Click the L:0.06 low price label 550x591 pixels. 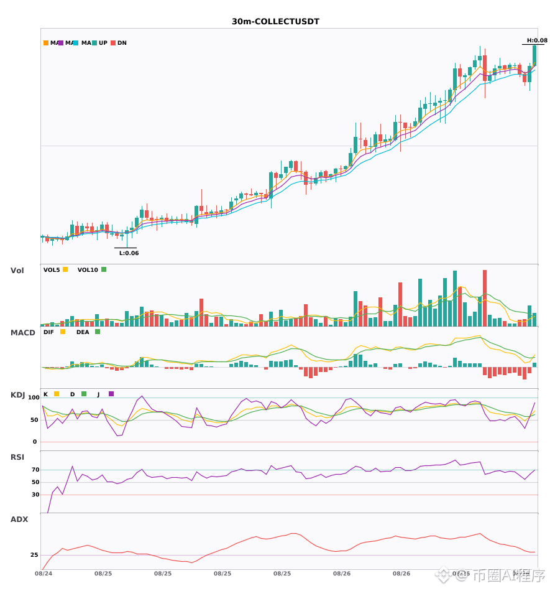pos(129,253)
